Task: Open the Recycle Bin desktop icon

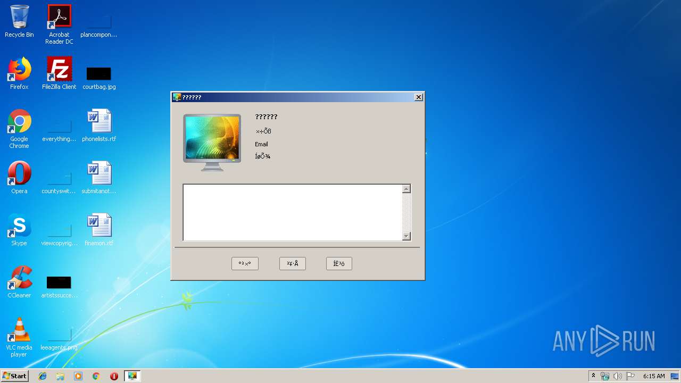Action: click(x=19, y=21)
